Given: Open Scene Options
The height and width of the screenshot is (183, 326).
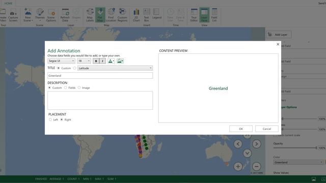Looking at the screenshot, I should (x=51, y=15).
